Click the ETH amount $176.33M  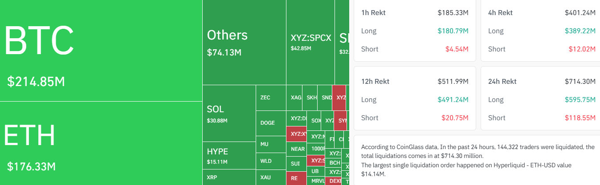click(31, 167)
